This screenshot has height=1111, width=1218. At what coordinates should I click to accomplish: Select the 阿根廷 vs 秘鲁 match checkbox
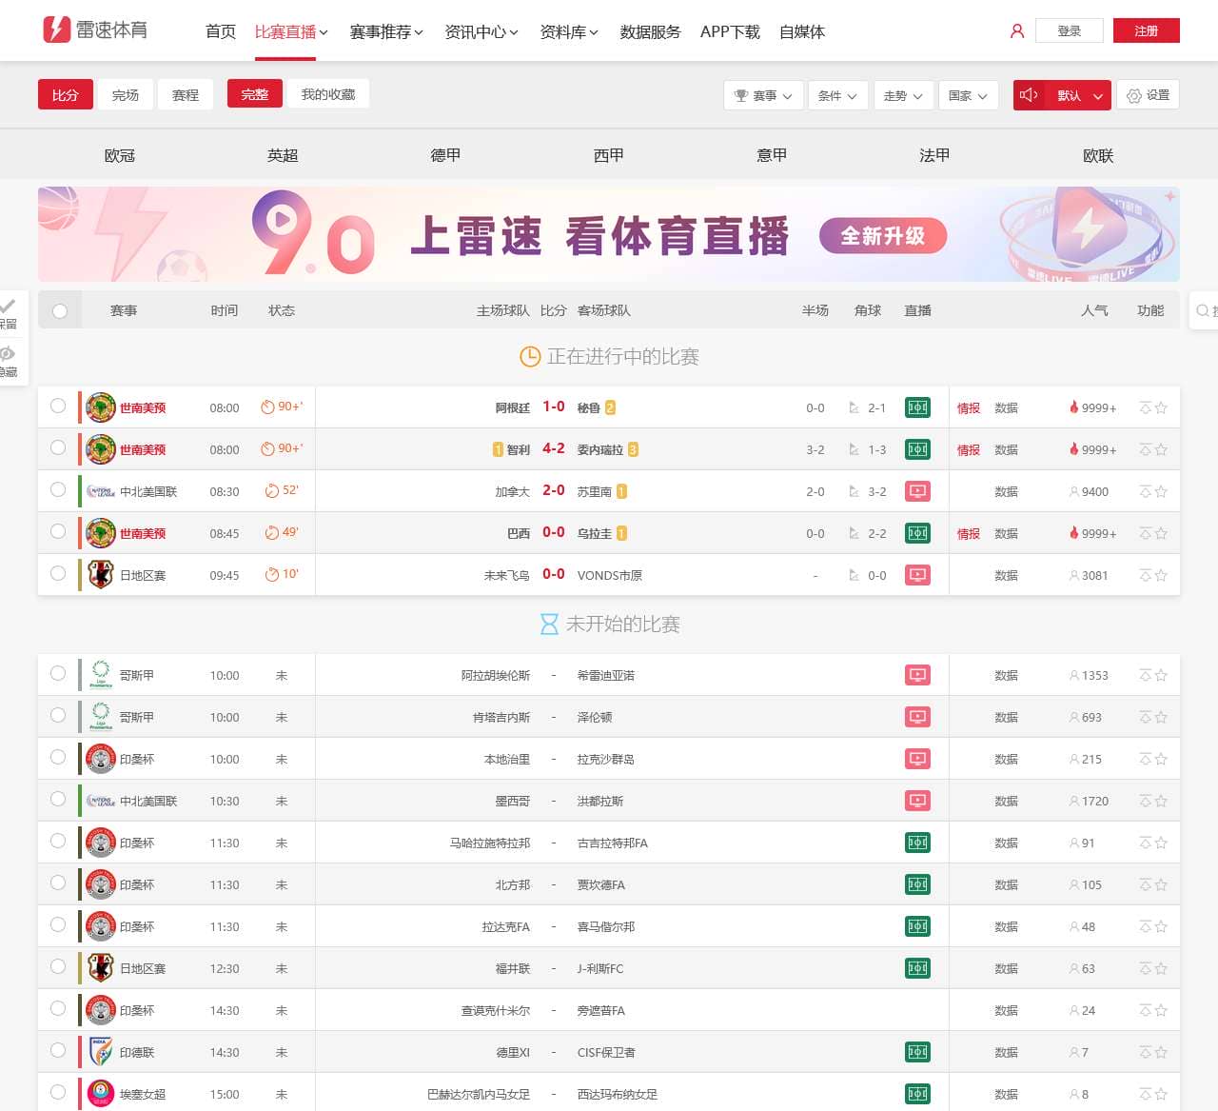coord(58,406)
